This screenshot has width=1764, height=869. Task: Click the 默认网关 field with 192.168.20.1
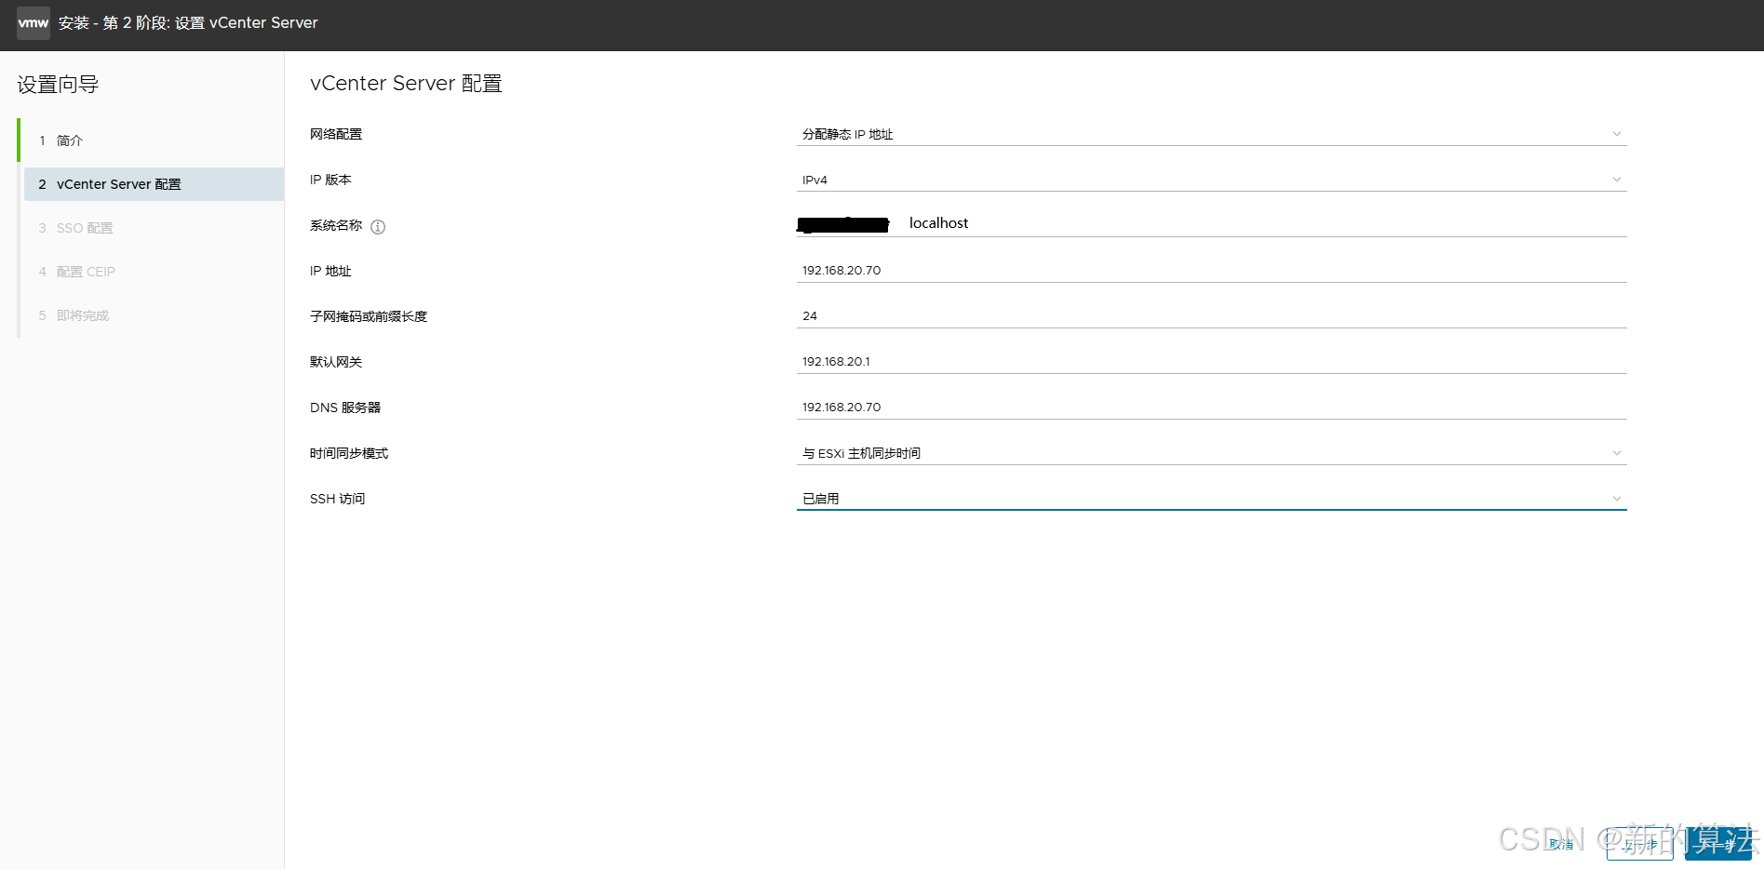[1211, 362]
